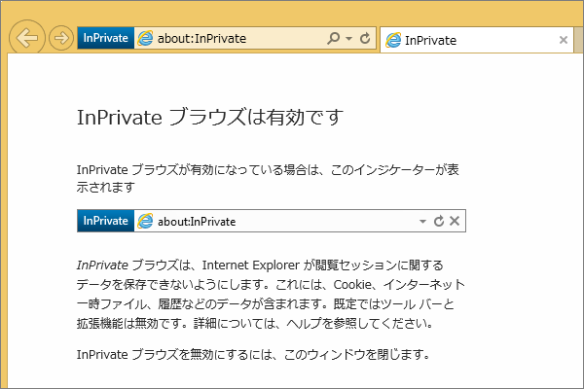The height and width of the screenshot is (389, 584).
Task: Click the blue InPrivate badge in address bar
Action: pos(106,38)
